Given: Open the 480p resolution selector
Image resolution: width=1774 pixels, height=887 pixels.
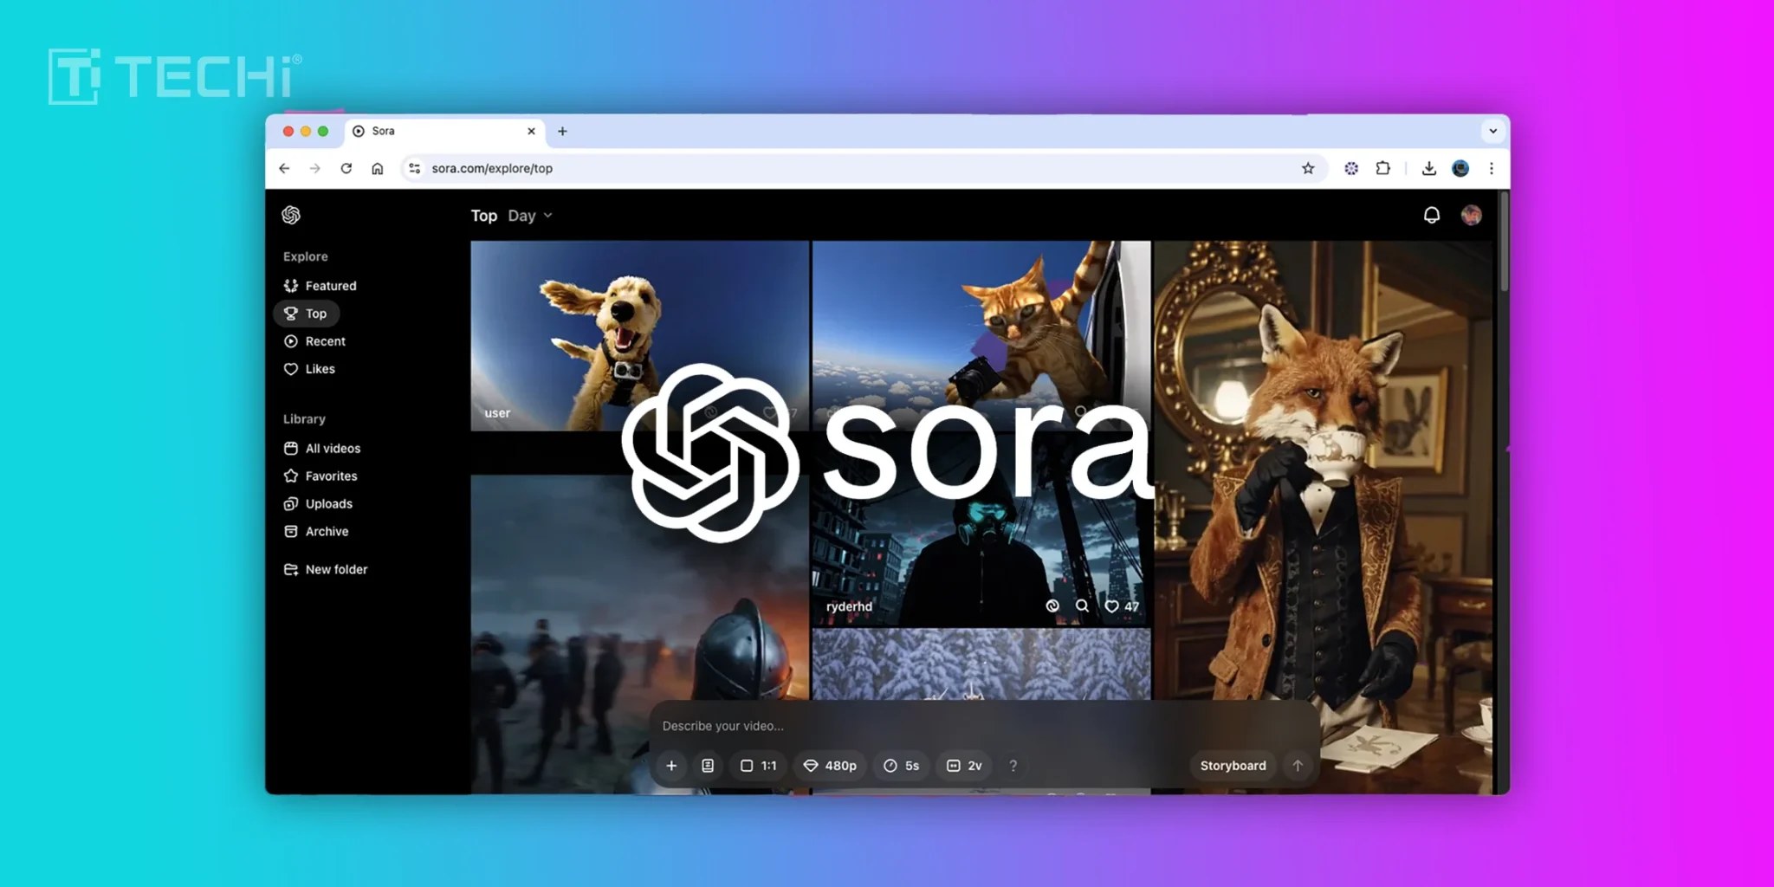Looking at the screenshot, I should pyautogui.click(x=830, y=766).
